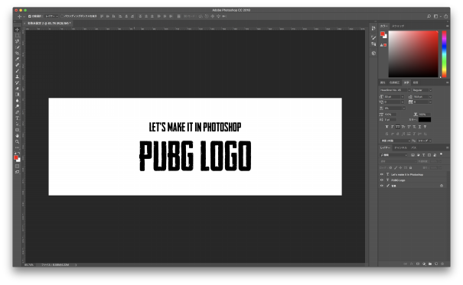This screenshot has height=285, width=463.
Task: Select the Crop tool
Action: [x=17, y=53]
